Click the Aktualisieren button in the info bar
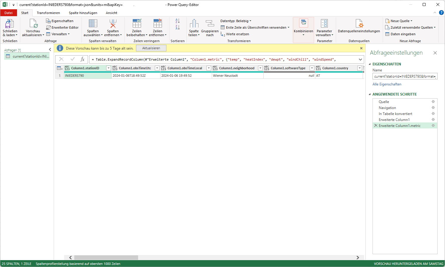The image size is (445, 267). pos(151,48)
